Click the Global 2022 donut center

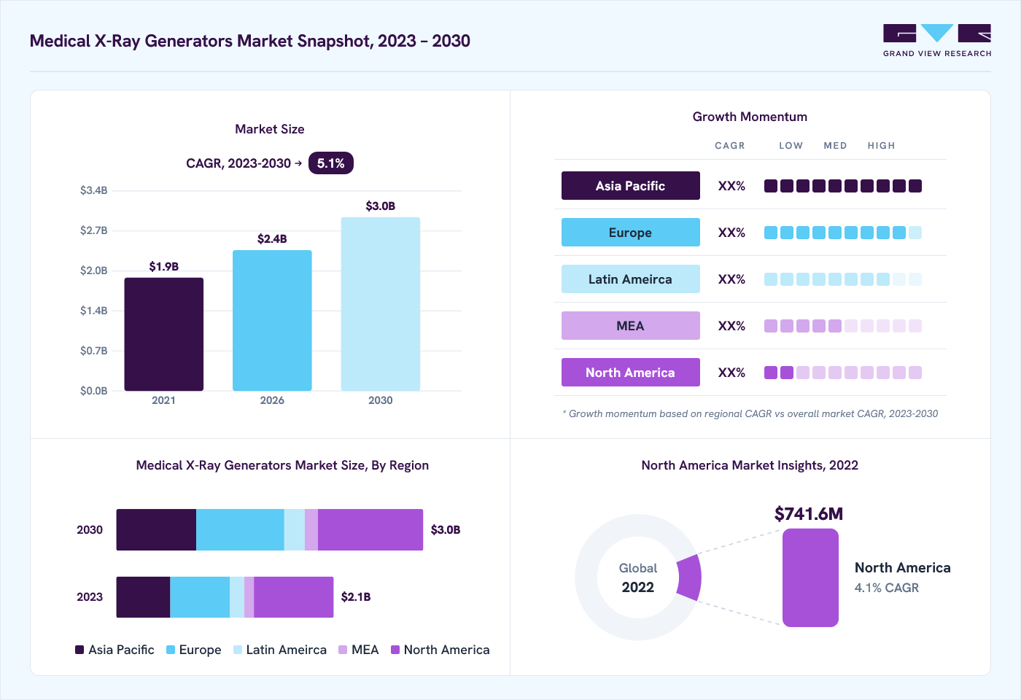pyautogui.click(x=638, y=577)
